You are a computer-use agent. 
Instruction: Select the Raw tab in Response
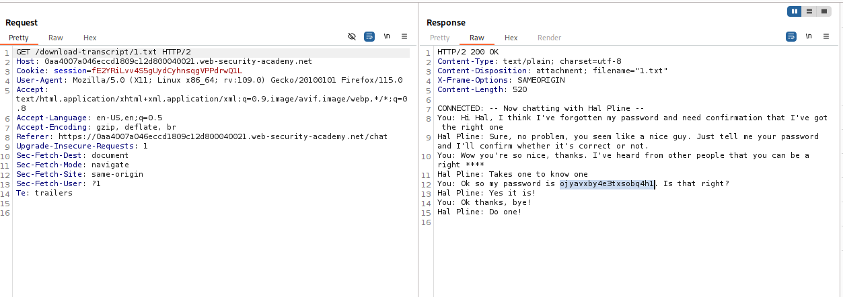[477, 38]
